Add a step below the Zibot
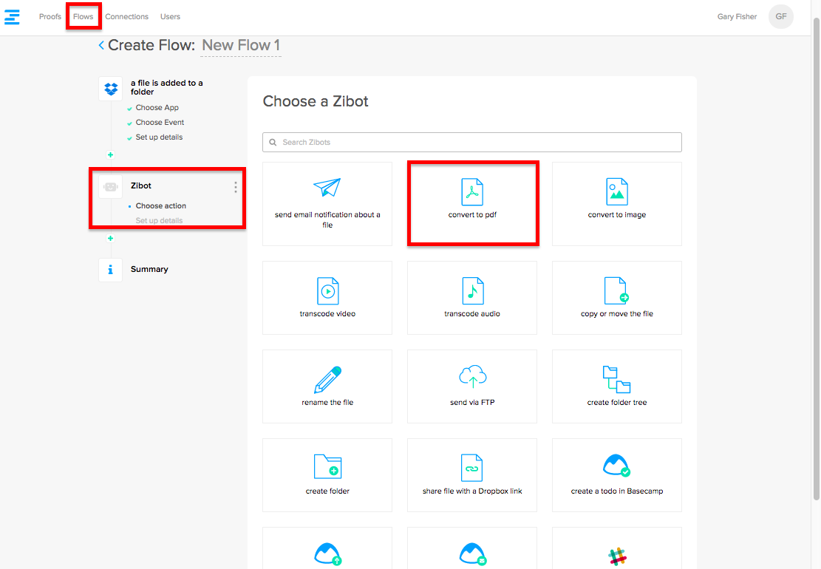The width and height of the screenshot is (821, 569). click(x=111, y=239)
